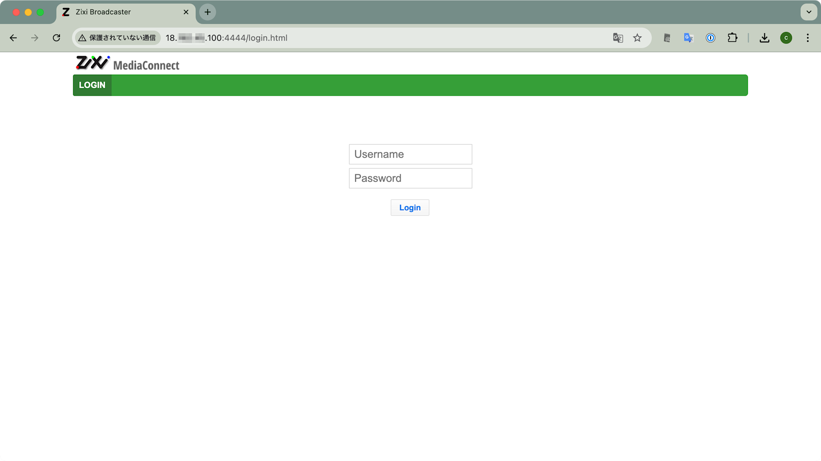Click the translate page icon in the address bar

tap(618, 38)
